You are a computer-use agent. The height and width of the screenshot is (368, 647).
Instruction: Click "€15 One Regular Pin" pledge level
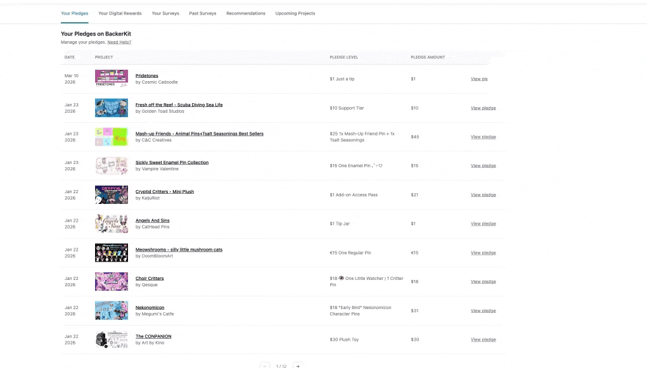[x=350, y=253]
